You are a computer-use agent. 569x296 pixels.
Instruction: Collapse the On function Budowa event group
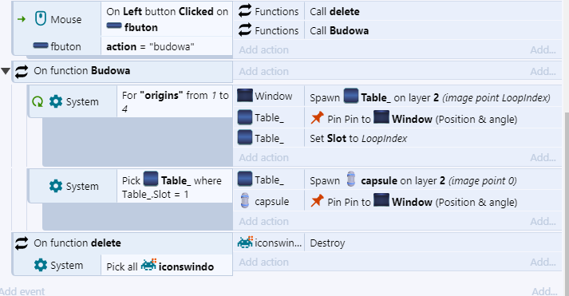[6, 71]
